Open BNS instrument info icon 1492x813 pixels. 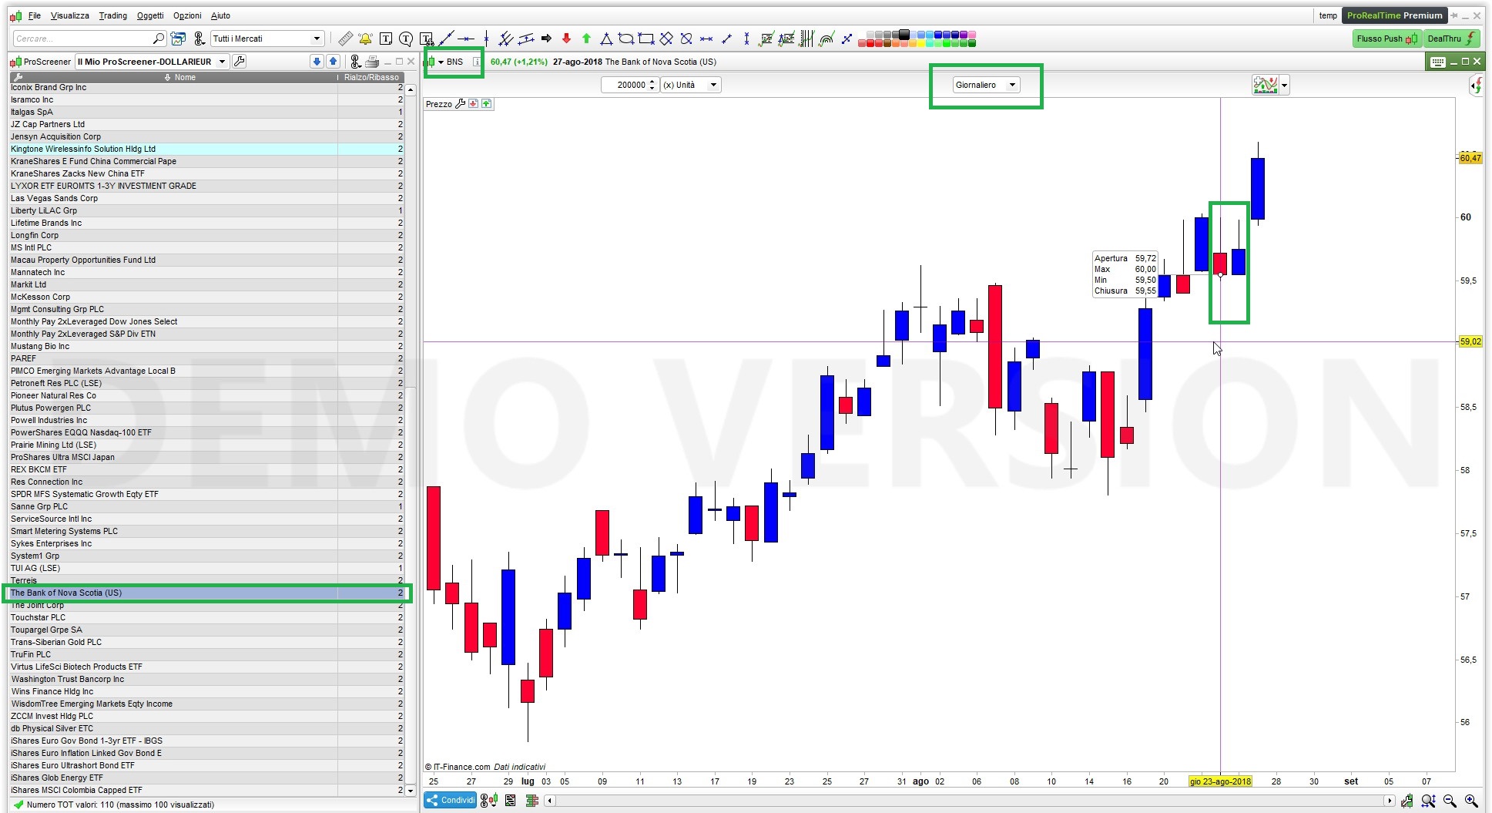[477, 62]
